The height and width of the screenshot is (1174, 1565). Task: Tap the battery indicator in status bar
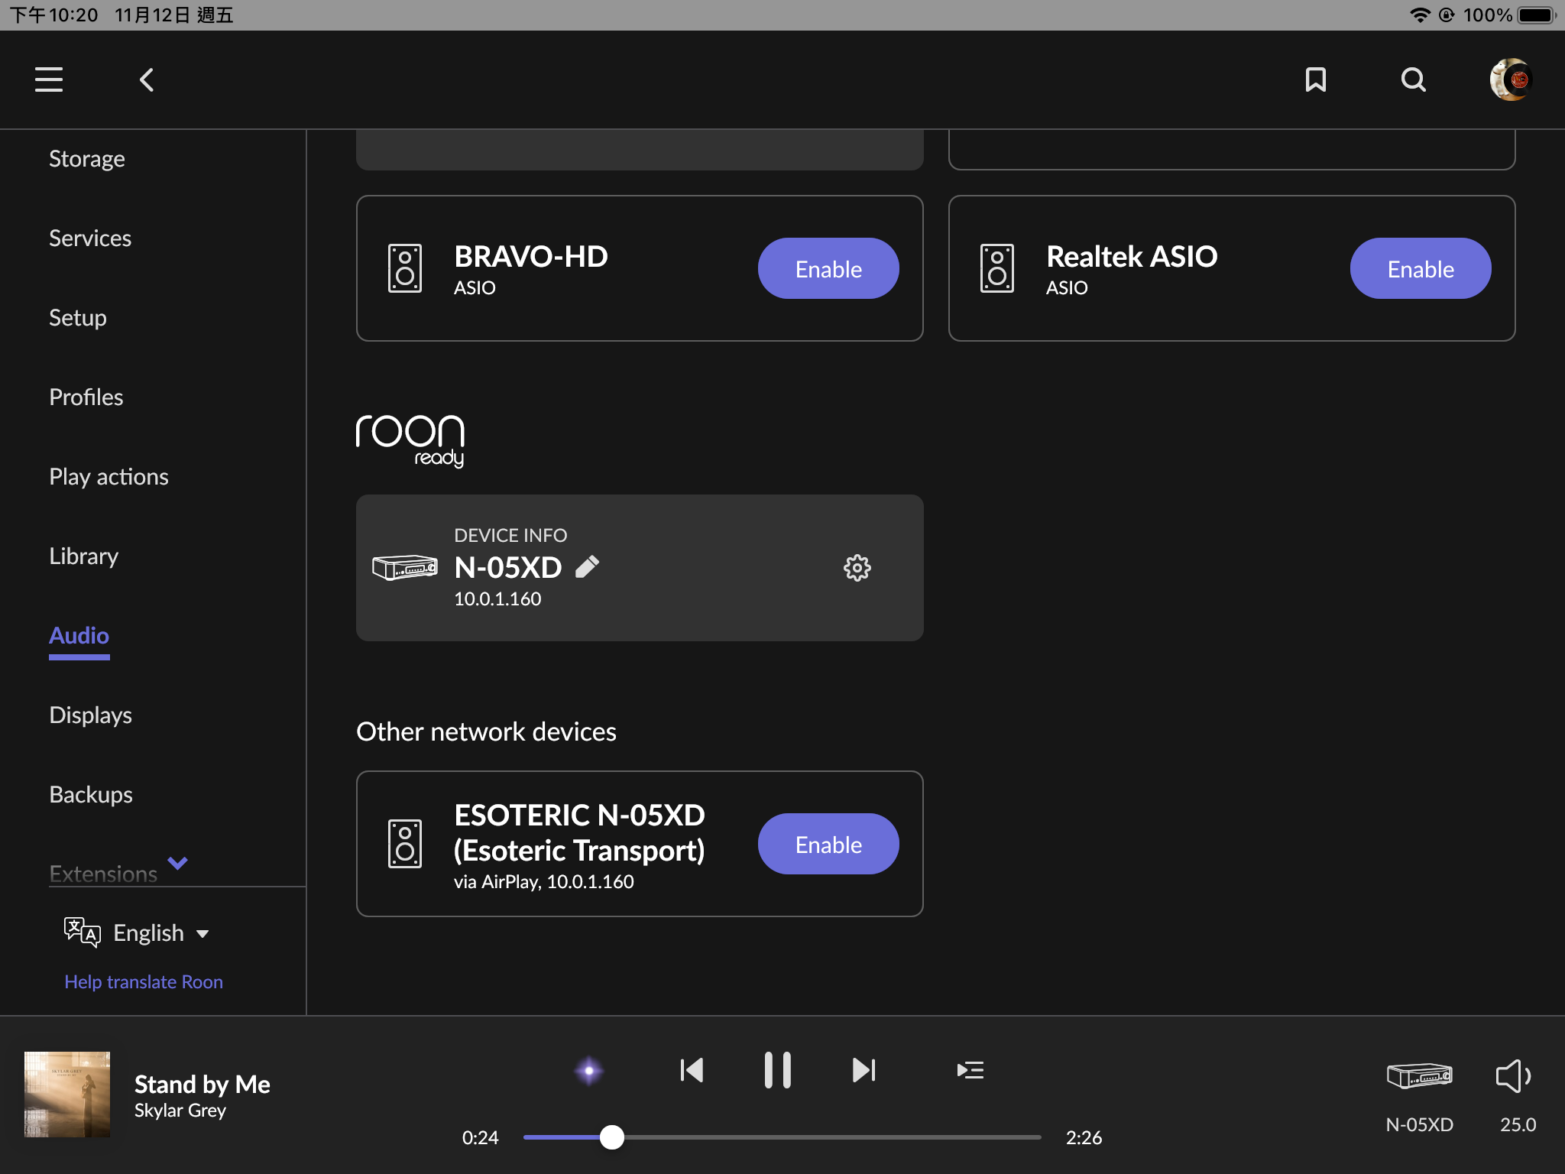pos(1537,15)
